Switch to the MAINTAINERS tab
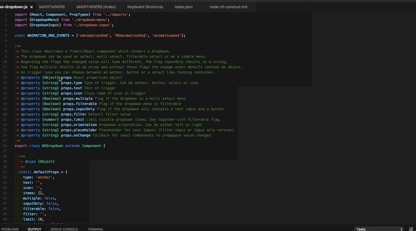The width and height of the screenshot is (416, 231). click(x=52, y=7)
